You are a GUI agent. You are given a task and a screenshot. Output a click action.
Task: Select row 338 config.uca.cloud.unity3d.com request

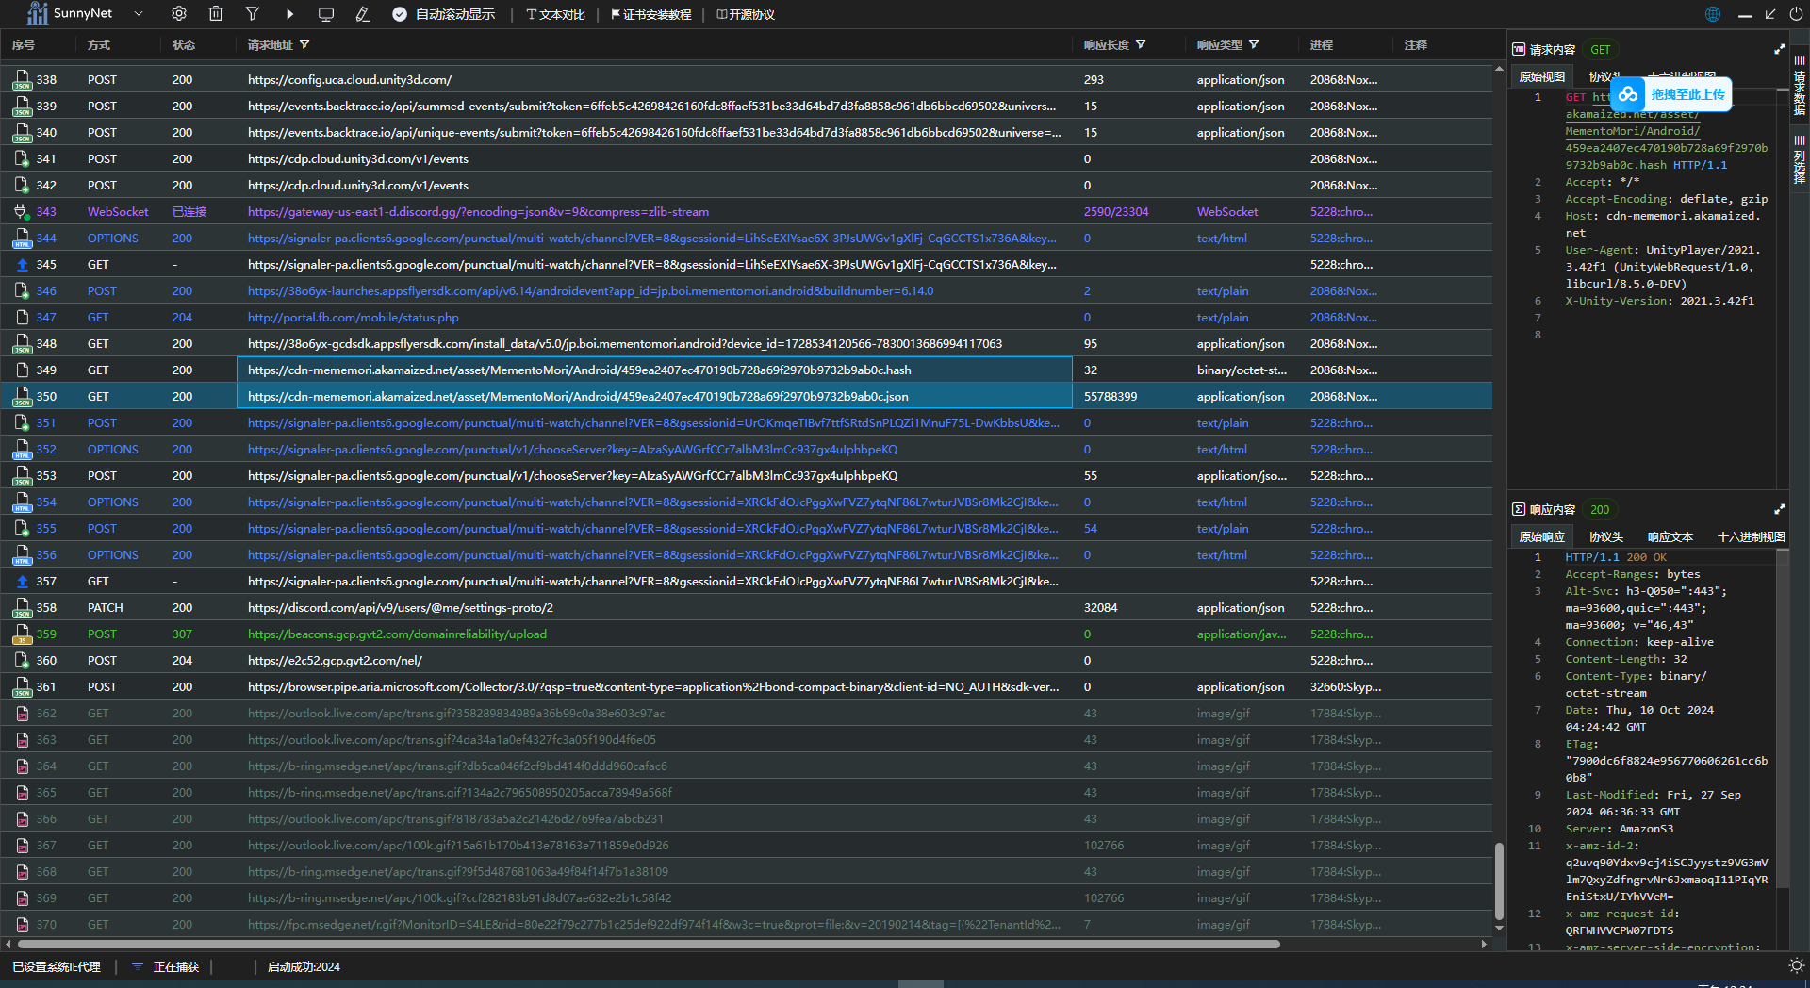pos(746,80)
